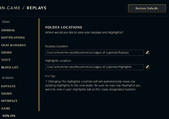
Task: Select Chat & Friends in sidebar
Action: click(x=14, y=45)
